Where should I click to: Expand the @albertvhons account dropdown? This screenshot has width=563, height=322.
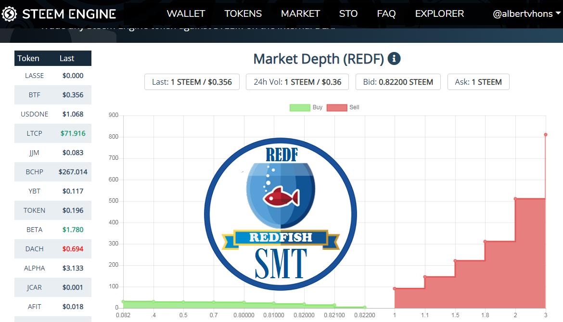click(526, 13)
